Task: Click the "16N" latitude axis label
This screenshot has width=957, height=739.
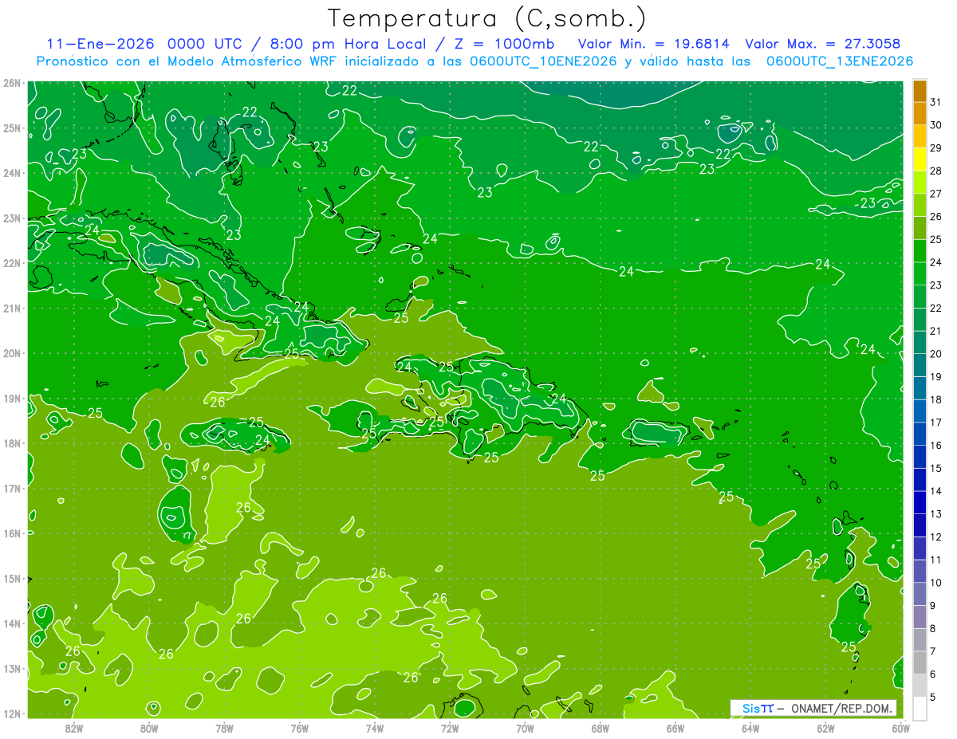Action: 11,533
